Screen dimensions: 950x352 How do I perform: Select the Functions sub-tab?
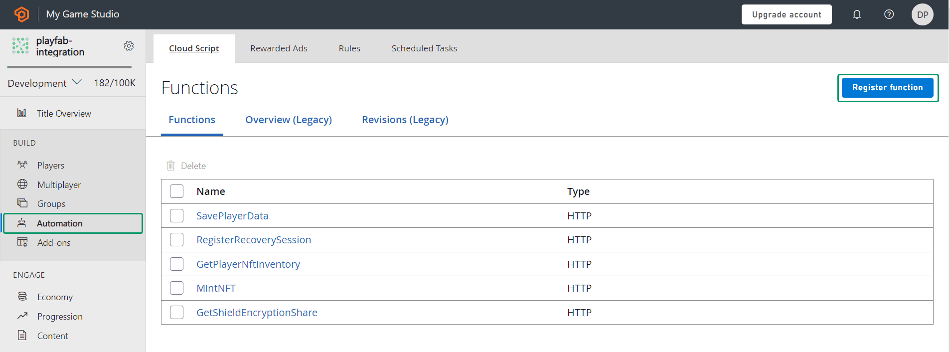pos(192,120)
